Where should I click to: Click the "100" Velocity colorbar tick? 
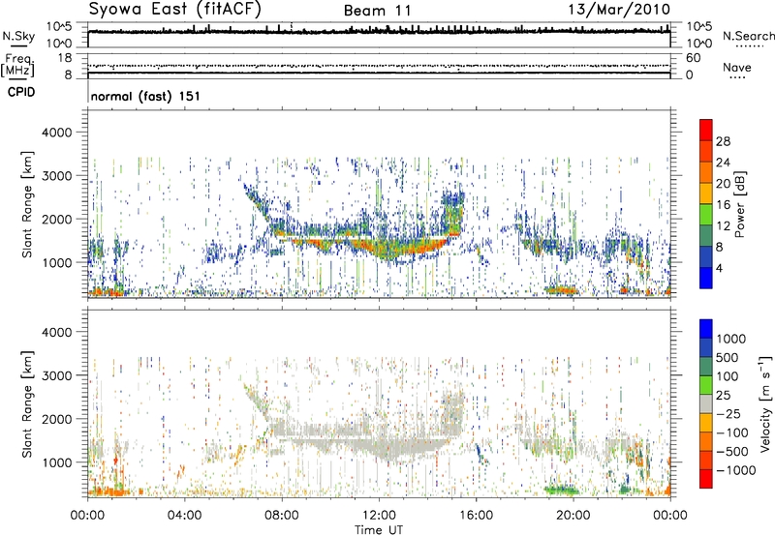tap(728, 376)
